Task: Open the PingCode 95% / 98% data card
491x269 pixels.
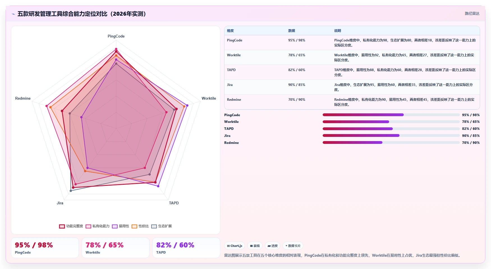Action: [x=45, y=248]
